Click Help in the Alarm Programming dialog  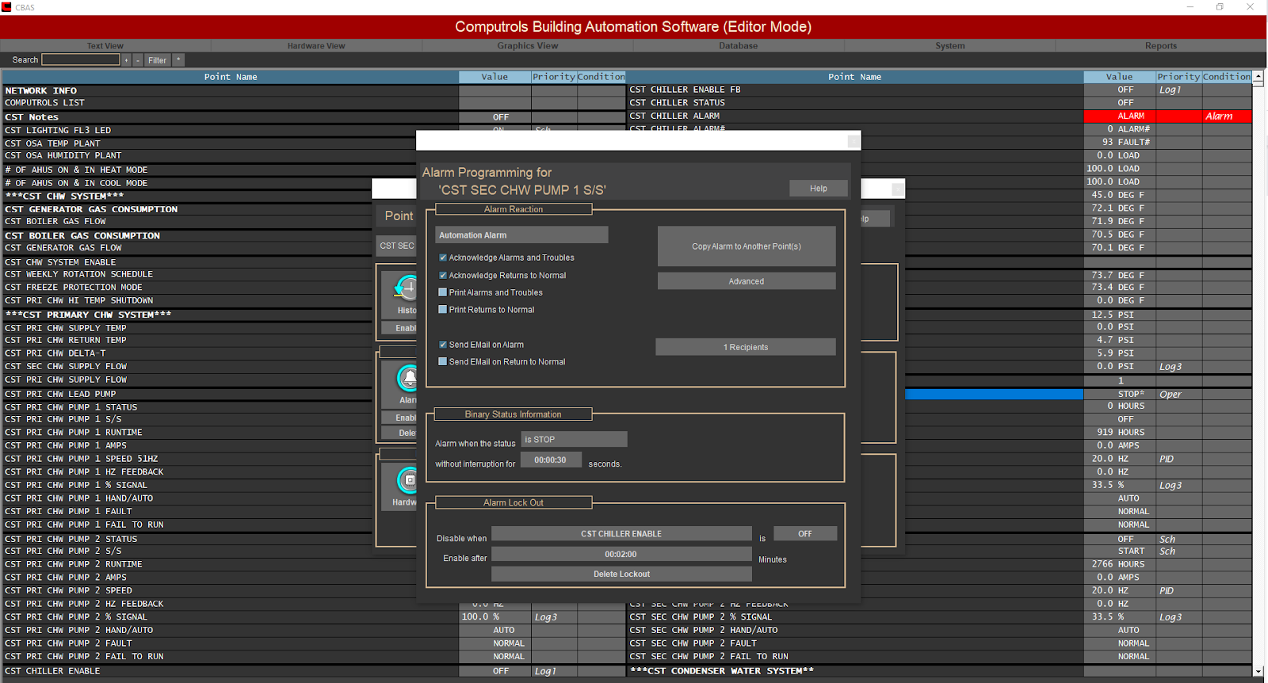click(x=819, y=189)
